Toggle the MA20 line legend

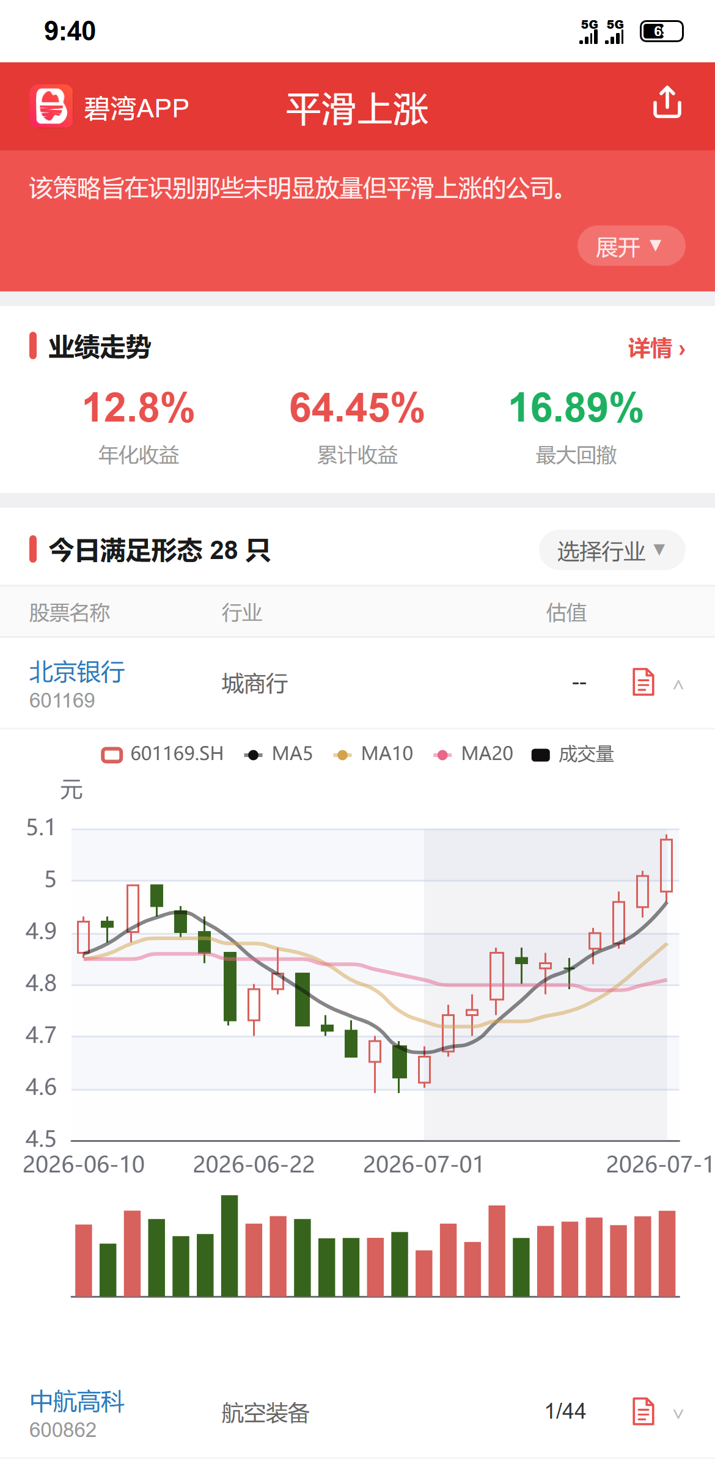tap(473, 754)
